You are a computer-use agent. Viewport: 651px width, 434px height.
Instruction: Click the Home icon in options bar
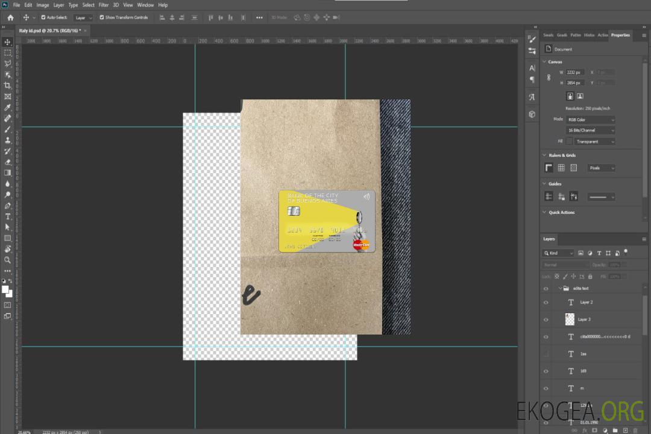pyautogui.click(x=10, y=17)
